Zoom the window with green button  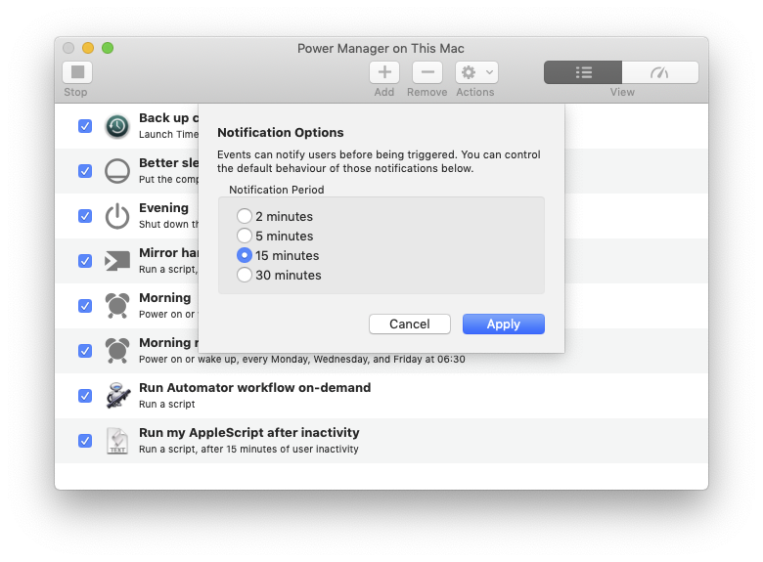tap(108, 48)
